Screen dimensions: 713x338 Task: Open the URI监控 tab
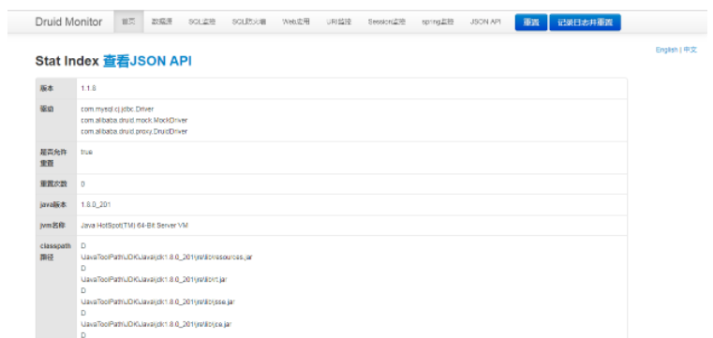[x=339, y=22]
